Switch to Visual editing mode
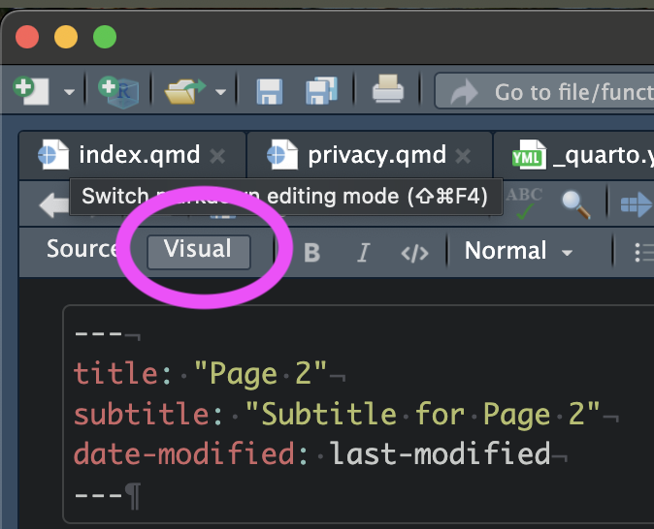 coord(198,250)
